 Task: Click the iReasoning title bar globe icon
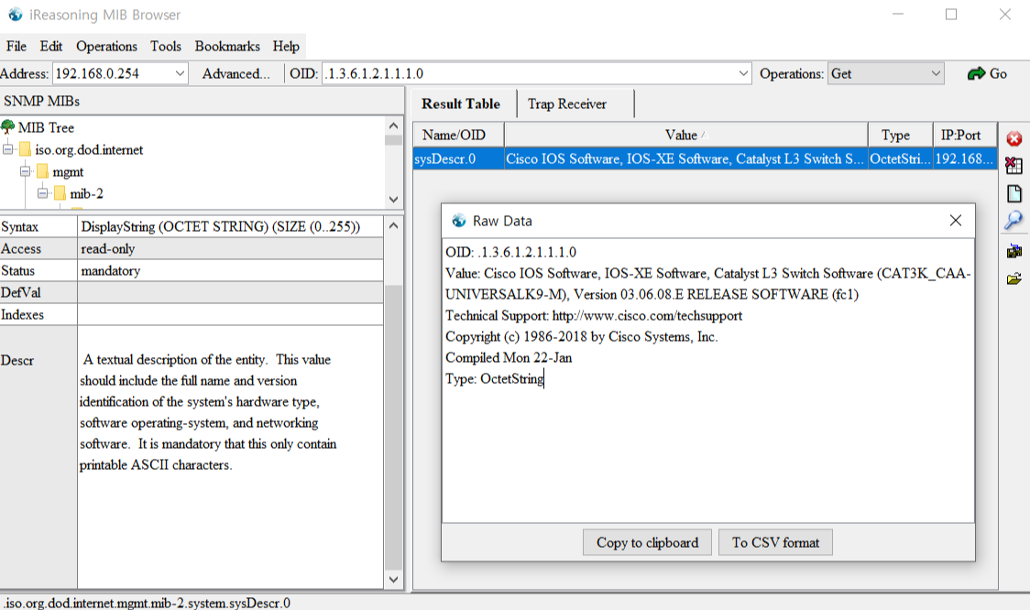coord(15,15)
